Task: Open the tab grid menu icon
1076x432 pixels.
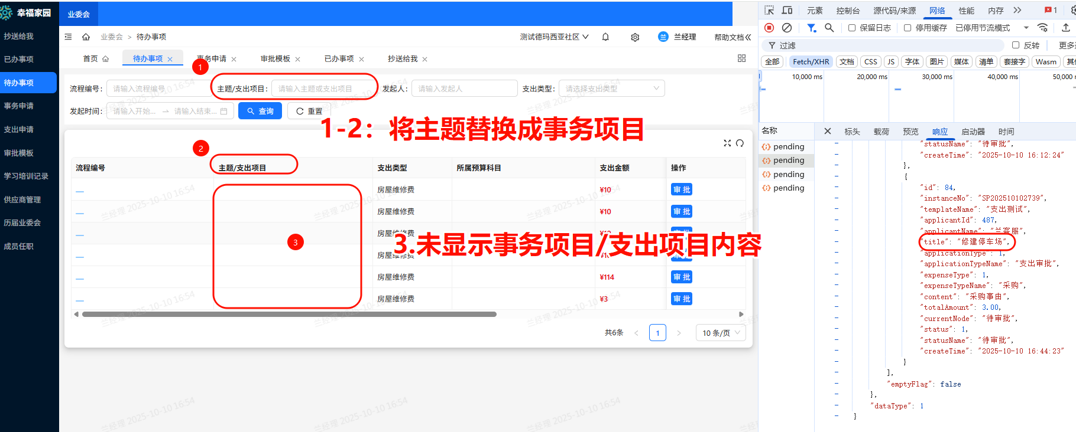Action: [x=741, y=58]
